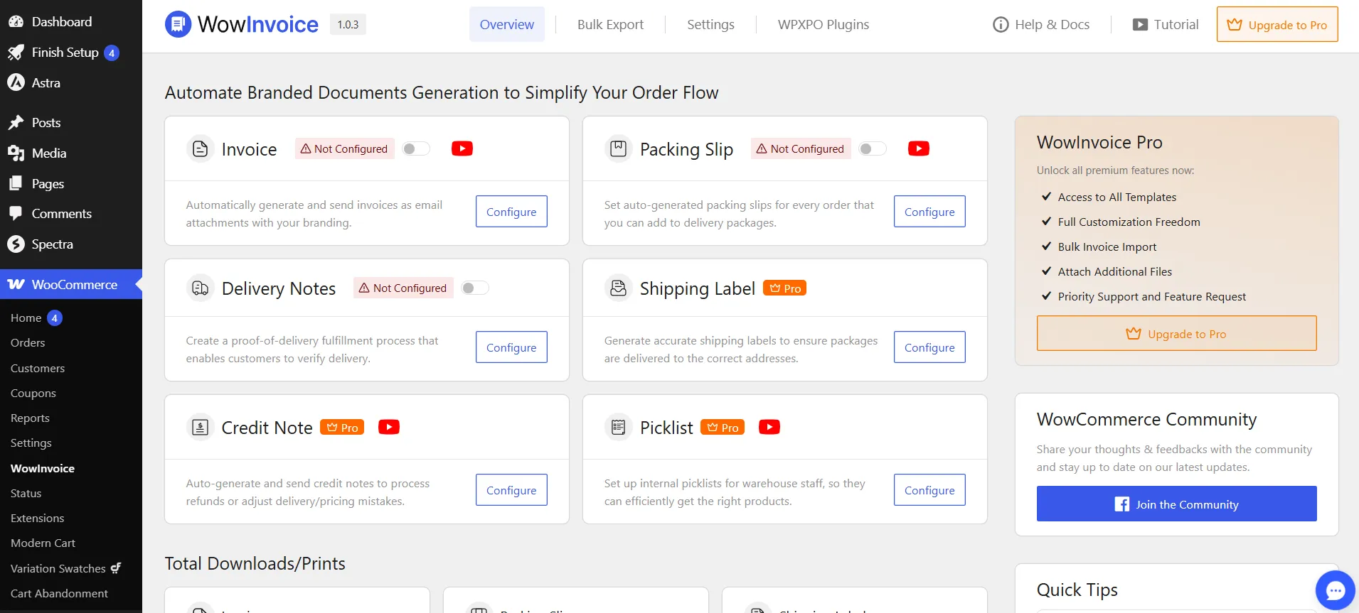This screenshot has width=1359, height=613.
Task: Open WooCommerce Reports page
Action: point(30,418)
